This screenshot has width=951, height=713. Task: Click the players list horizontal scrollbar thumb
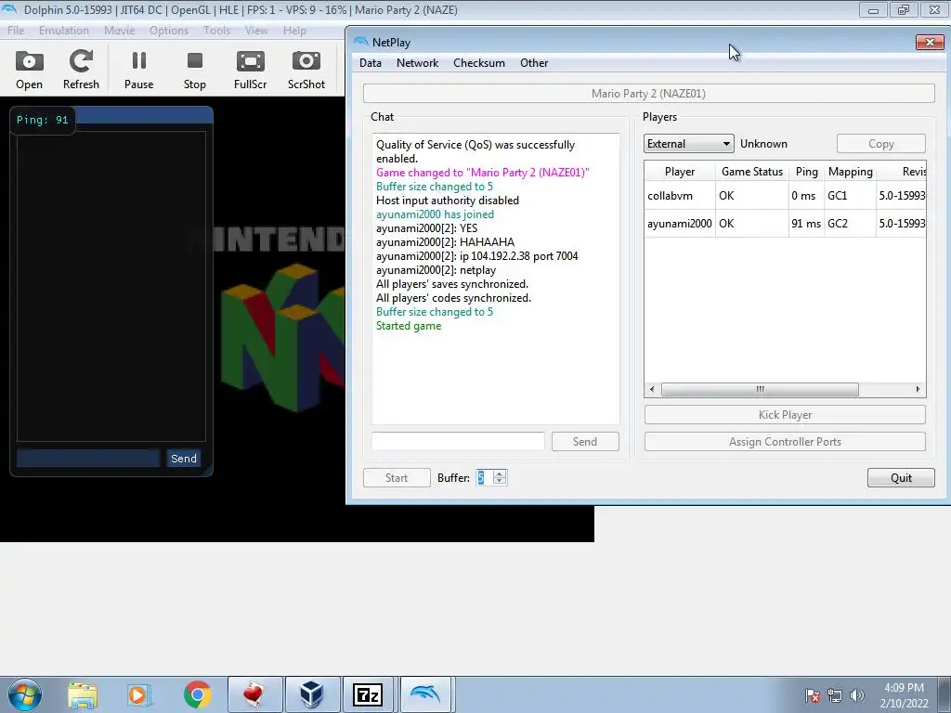(x=760, y=389)
